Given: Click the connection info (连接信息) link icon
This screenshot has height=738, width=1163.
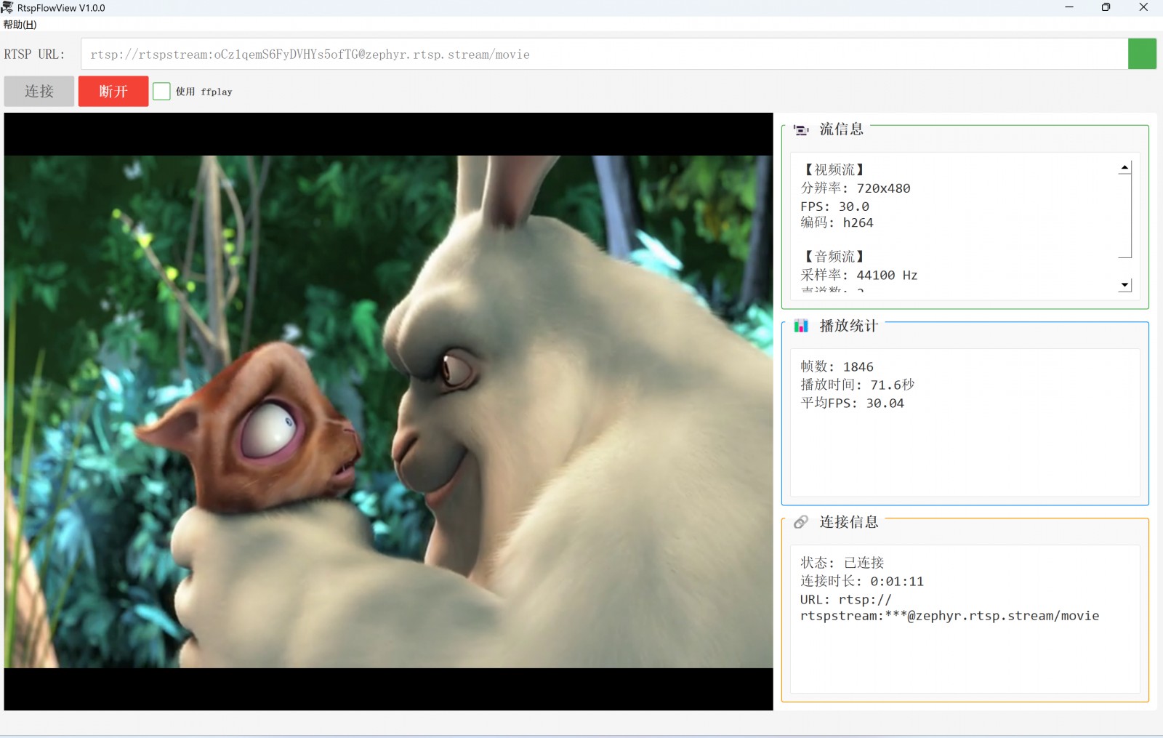Looking at the screenshot, I should (801, 522).
